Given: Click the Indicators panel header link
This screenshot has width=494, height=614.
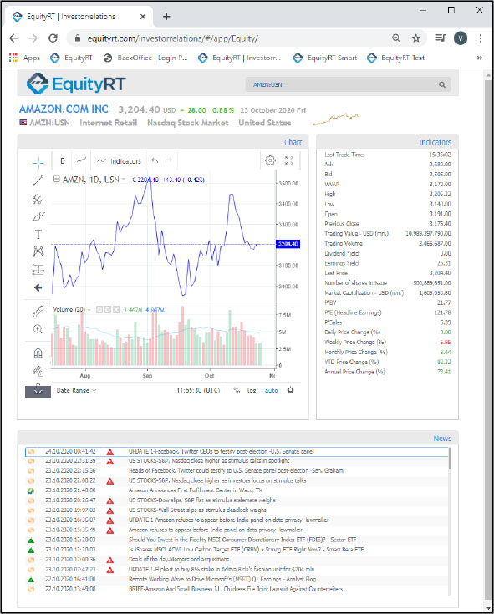Looking at the screenshot, I should 435,142.
